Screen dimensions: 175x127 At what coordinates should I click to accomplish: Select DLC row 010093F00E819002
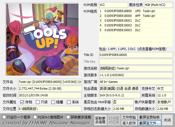pyautogui.click(x=133, y=25)
